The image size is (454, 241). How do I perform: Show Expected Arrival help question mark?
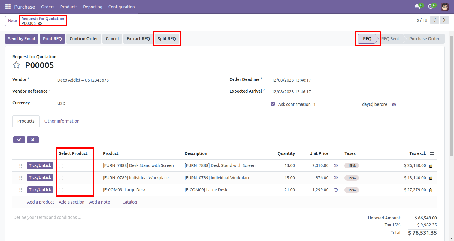click(x=264, y=90)
